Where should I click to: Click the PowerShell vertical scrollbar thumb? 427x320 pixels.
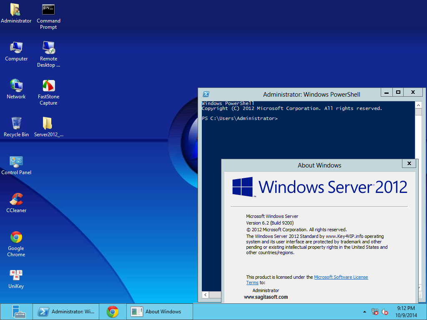pyautogui.click(x=418, y=112)
